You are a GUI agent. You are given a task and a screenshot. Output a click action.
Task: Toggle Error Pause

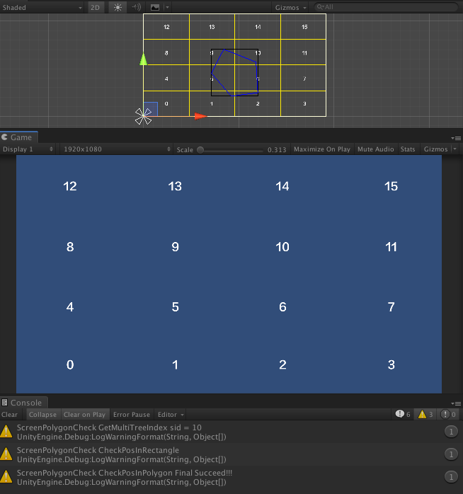132,414
